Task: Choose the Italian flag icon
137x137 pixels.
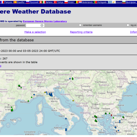Action: coord(44,2)
